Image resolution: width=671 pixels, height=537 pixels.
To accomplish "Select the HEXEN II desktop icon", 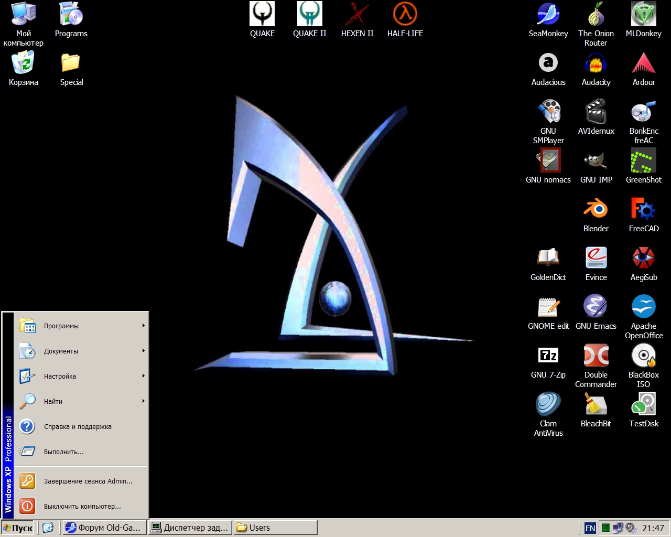I will (357, 15).
